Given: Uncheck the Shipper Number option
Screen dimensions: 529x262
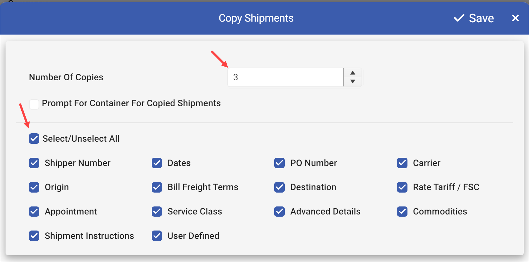Looking at the screenshot, I should pos(34,163).
